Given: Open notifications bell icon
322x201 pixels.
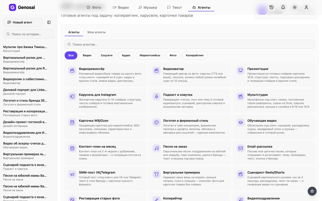Looking at the screenshot, I should click(x=283, y=8).
